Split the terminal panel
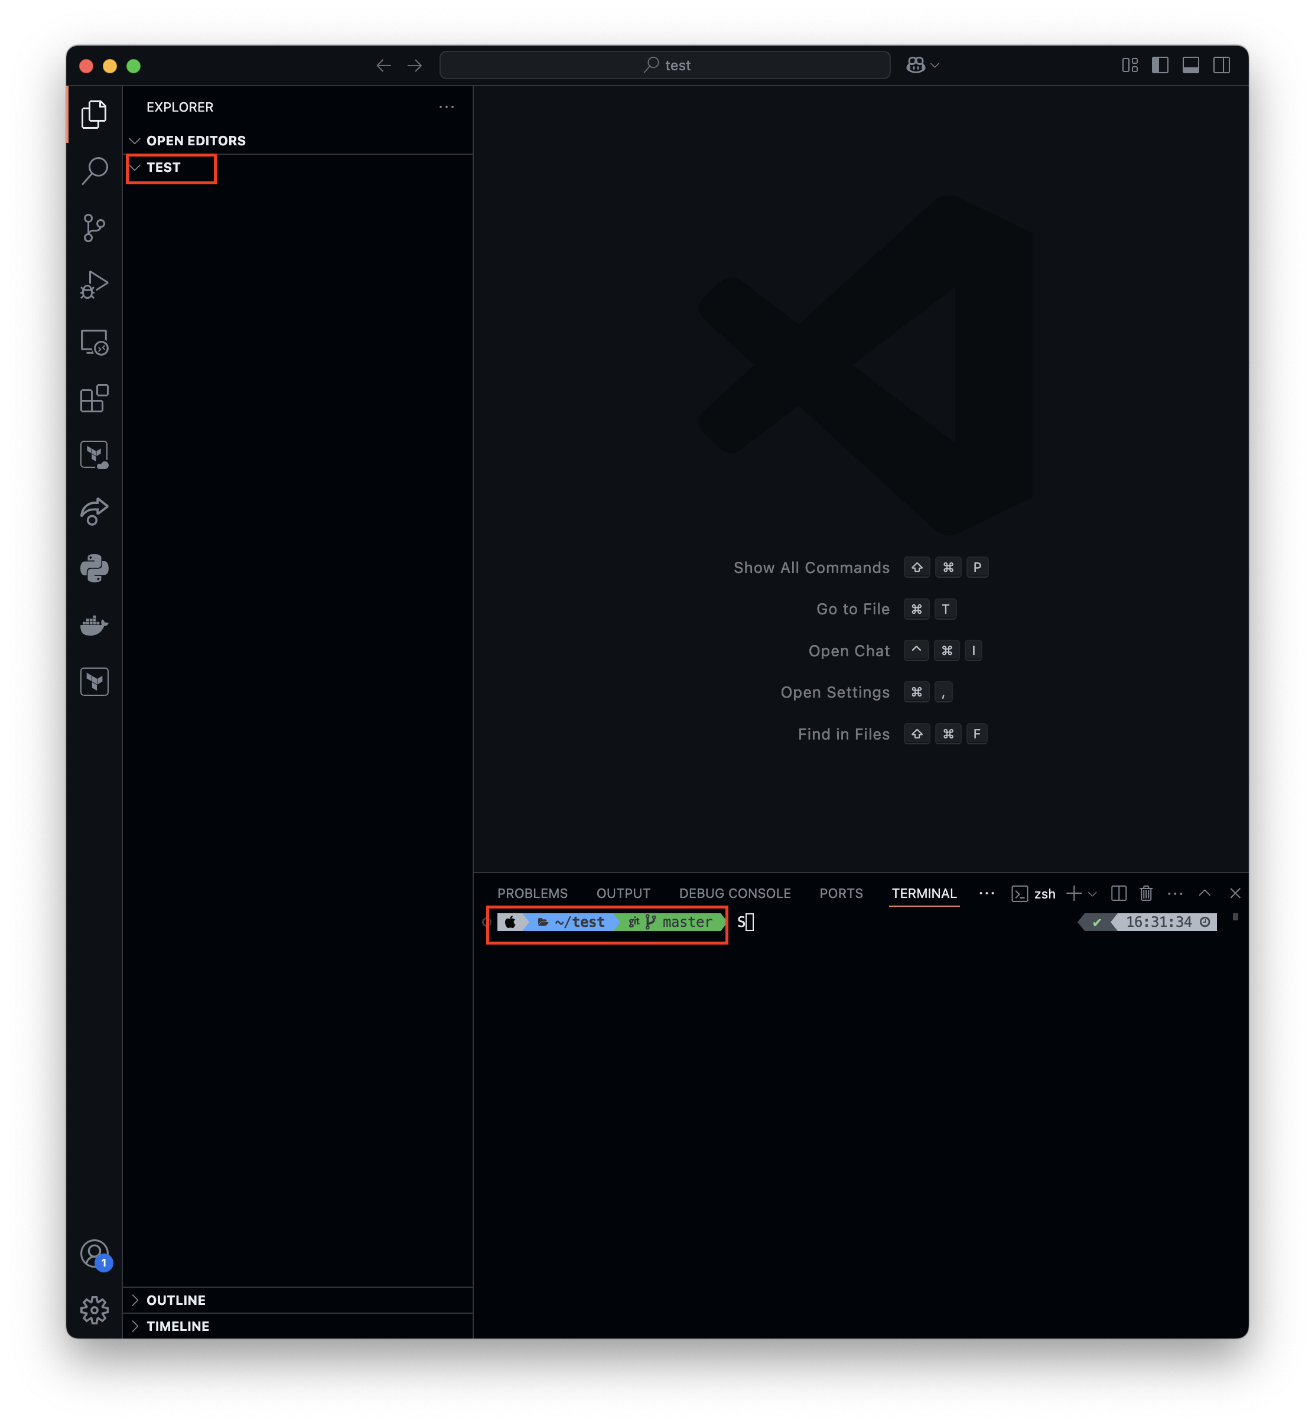This screenshot has height=1426, width=1315. coord(1119,893)
